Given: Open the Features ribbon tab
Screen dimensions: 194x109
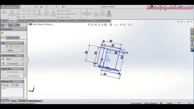Looking at the screenshot, I should (x=5, y=21).
